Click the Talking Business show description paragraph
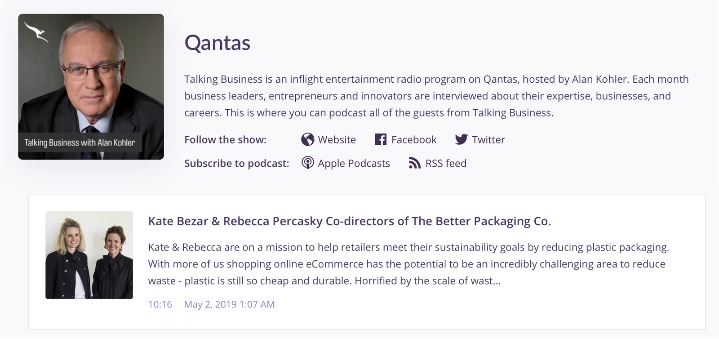This screenshot has width=719, height=339. [436, 96]
